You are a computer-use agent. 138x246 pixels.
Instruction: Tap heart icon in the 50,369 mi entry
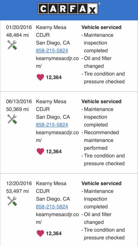click(x=40, y=152)
